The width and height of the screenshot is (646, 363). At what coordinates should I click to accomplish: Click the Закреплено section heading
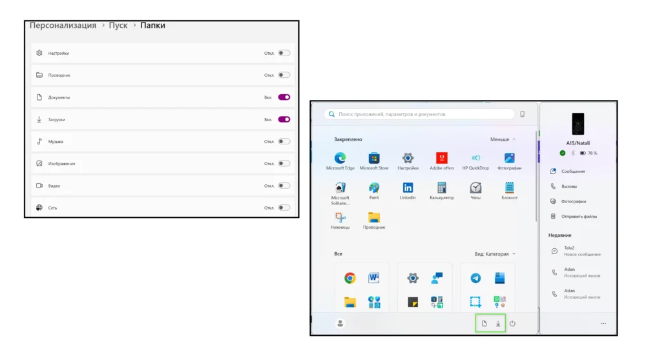(x=348, y=139)
